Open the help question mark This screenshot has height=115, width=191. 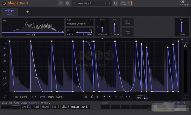pyautogui.click(x=67, y=3)
